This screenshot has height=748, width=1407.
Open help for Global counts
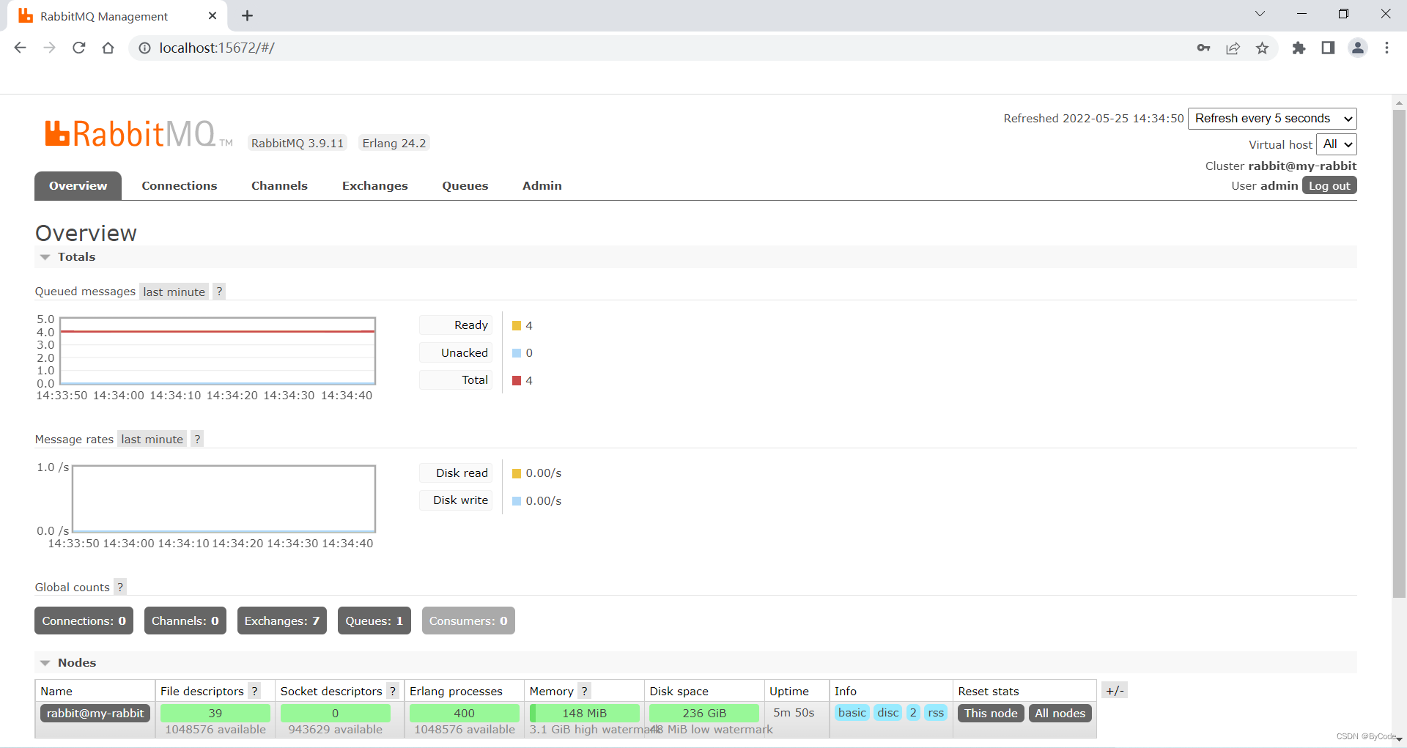point(120,587)
